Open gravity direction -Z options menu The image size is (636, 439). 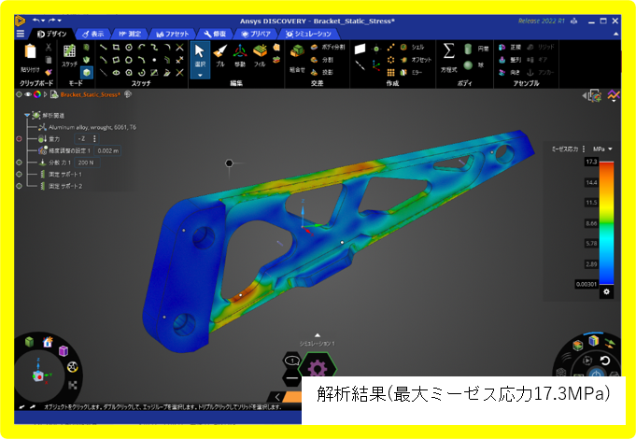[94, 139]
